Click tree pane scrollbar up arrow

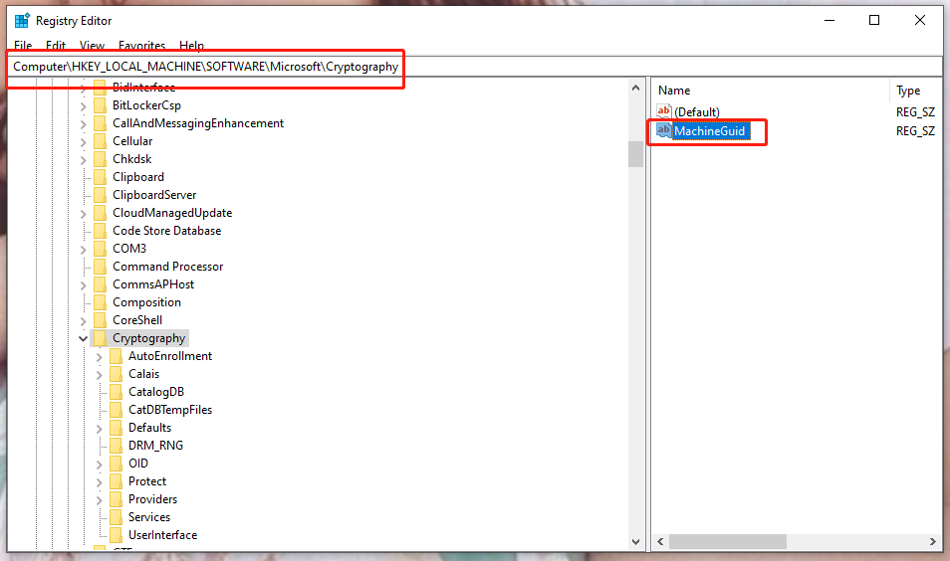635,88
